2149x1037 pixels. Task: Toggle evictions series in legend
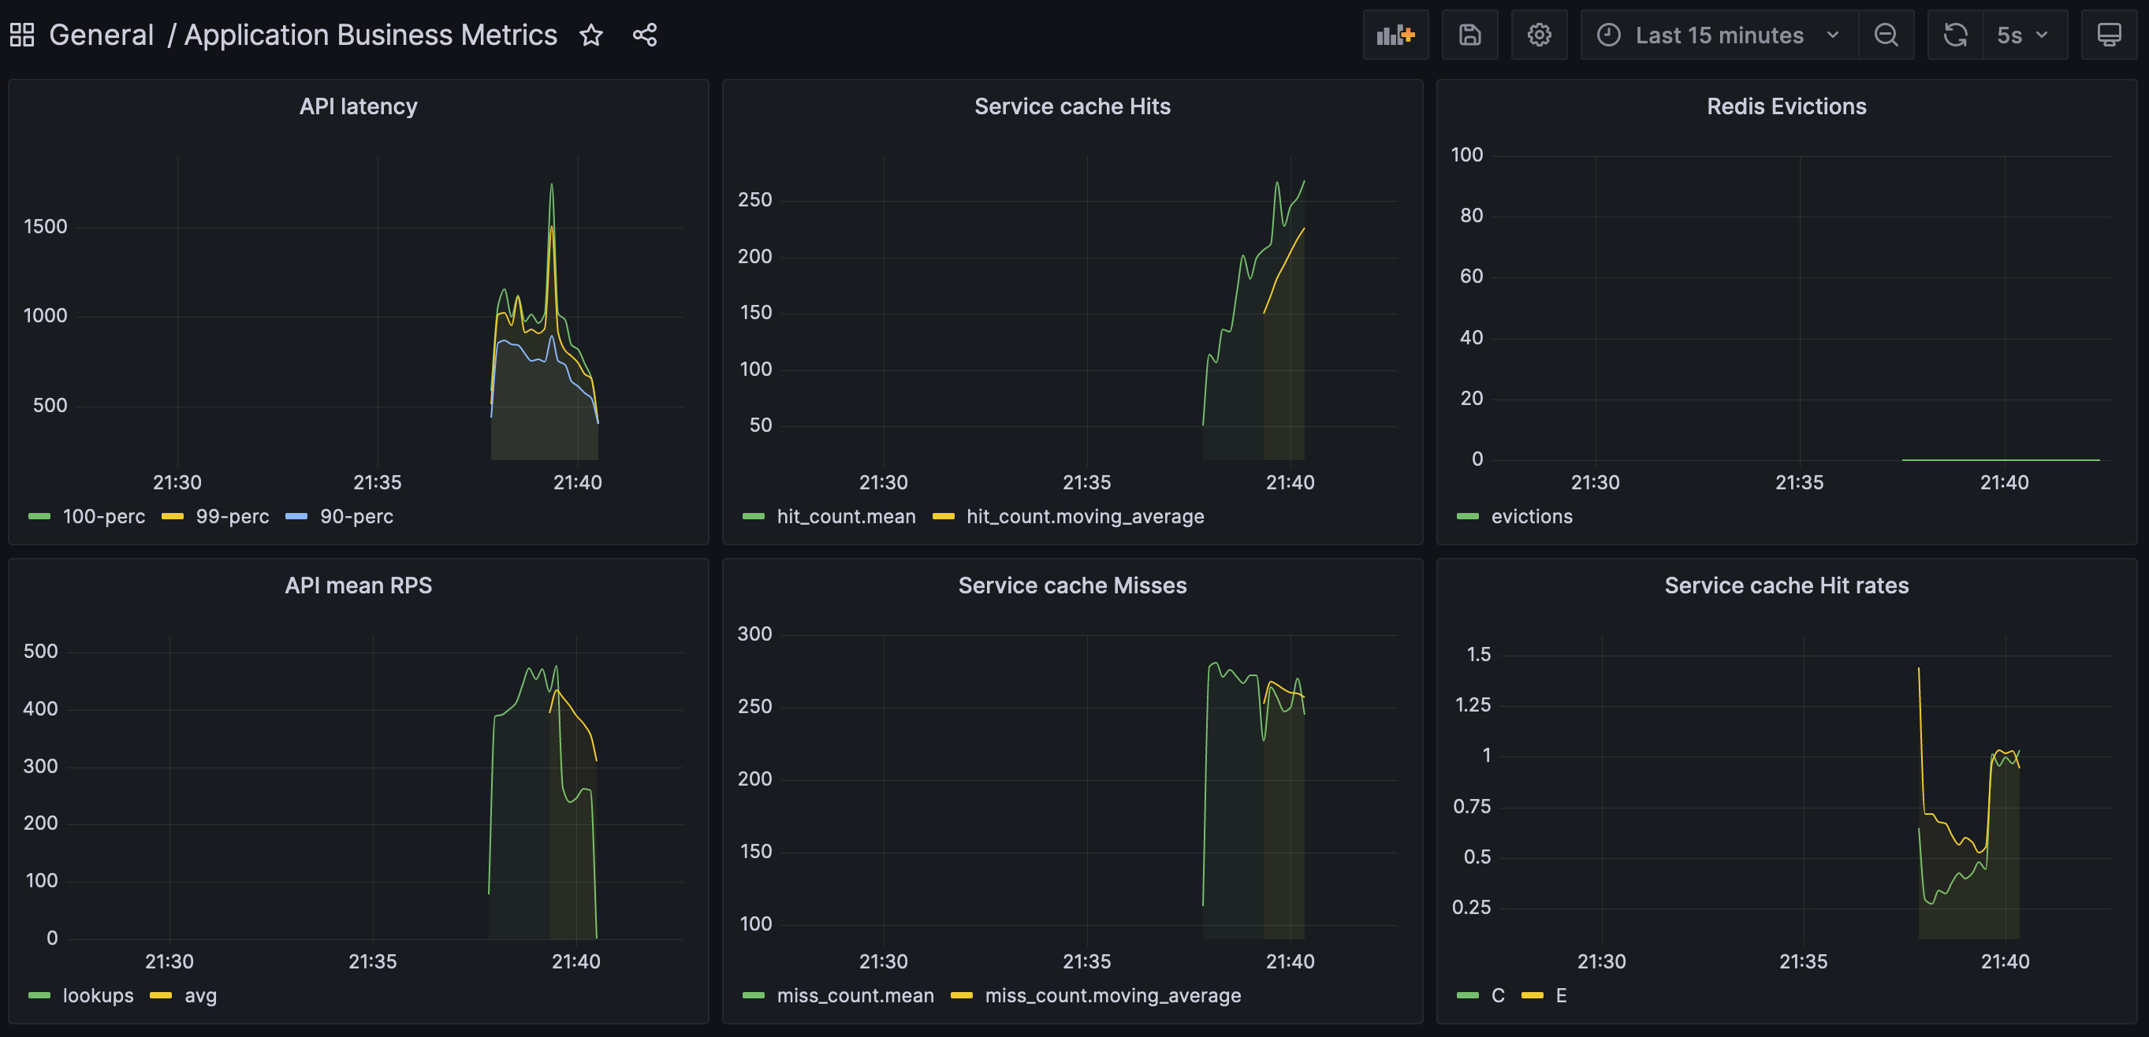[x=1531, y=516]
